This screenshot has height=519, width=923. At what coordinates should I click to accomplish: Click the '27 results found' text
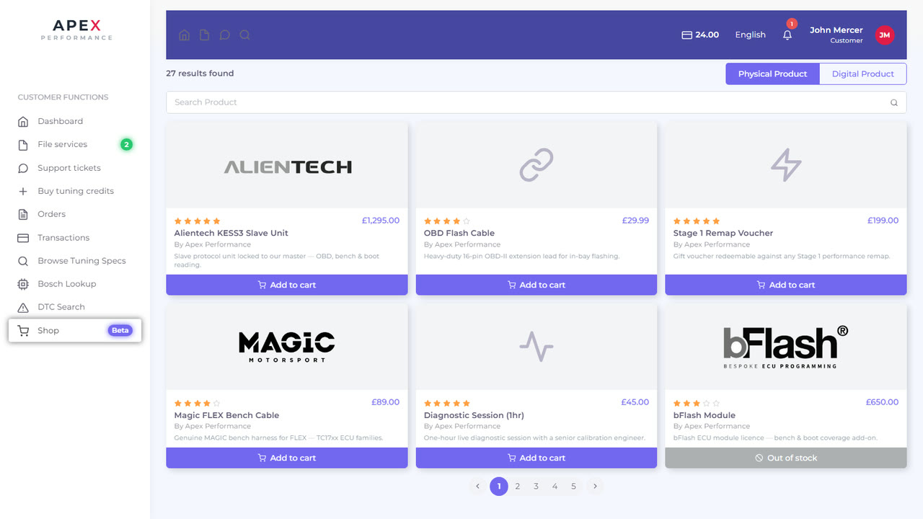tap(200, 74)
